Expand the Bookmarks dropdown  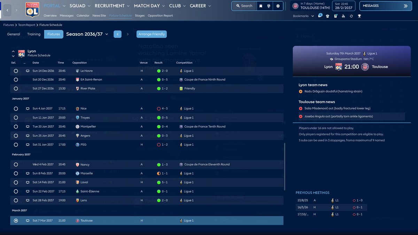(x=303, y=16)
